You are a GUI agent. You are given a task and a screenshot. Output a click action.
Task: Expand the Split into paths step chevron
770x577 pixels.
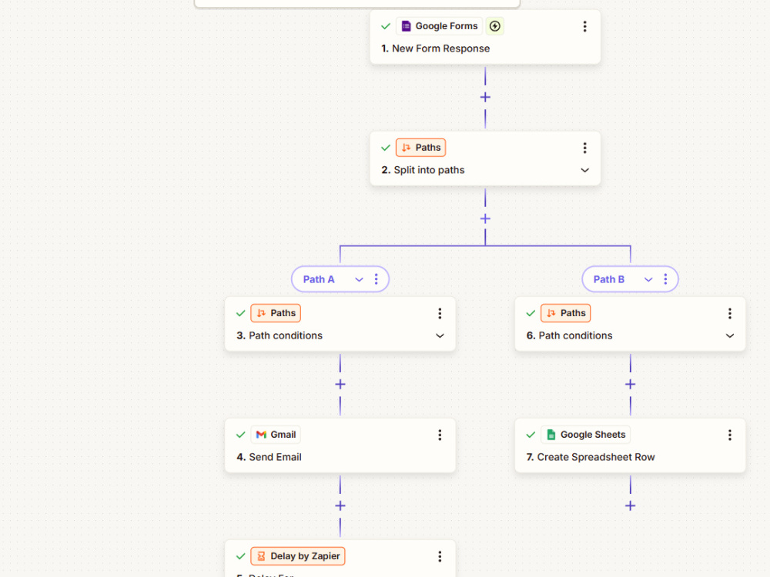coord(584,170)
